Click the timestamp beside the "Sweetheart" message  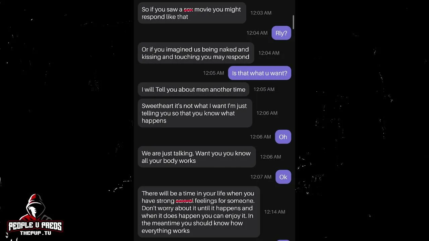tap(267, 113)
